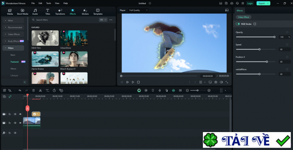Mute the audio track 1 speaker

tap(15, 132)
